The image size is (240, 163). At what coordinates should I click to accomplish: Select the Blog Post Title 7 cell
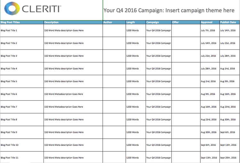(x=22, y=107)
